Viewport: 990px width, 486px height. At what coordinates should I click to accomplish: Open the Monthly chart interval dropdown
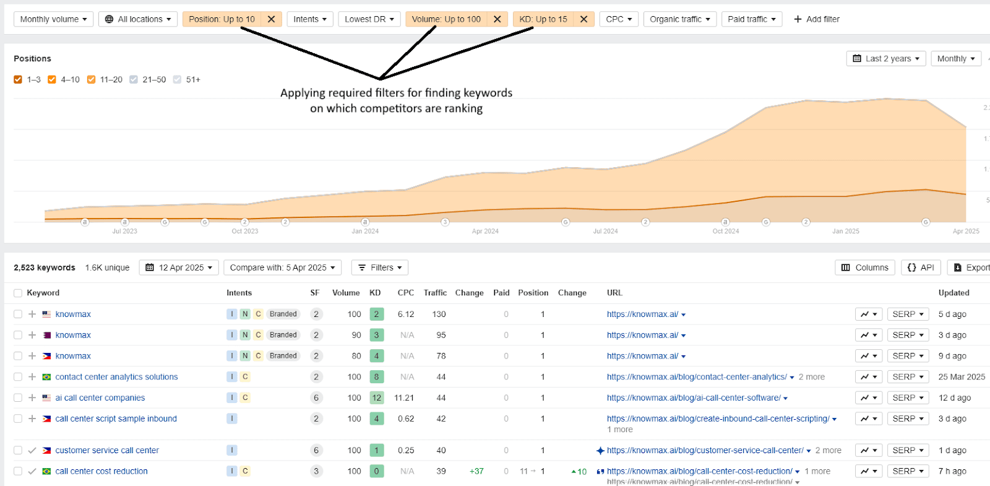click(x=956, y=59)
